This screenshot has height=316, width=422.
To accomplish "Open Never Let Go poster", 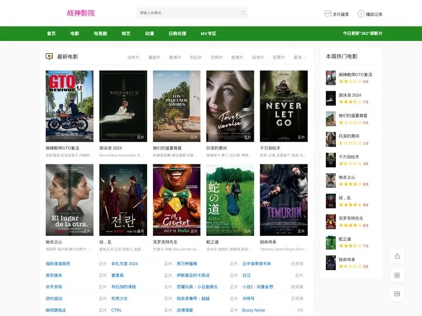I will [x=284, y=106].
